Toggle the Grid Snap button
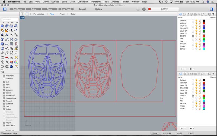Viewport: 217px width, 136px height. tap(17, 9)
